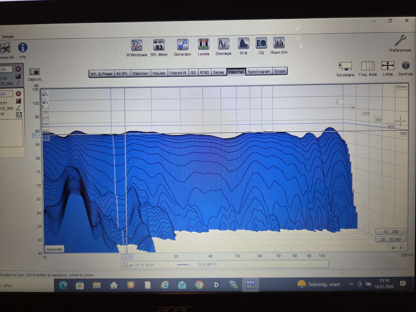
Task: Open the Filtered IR tab
Action: pyautogui.click(x=178, y=73)
